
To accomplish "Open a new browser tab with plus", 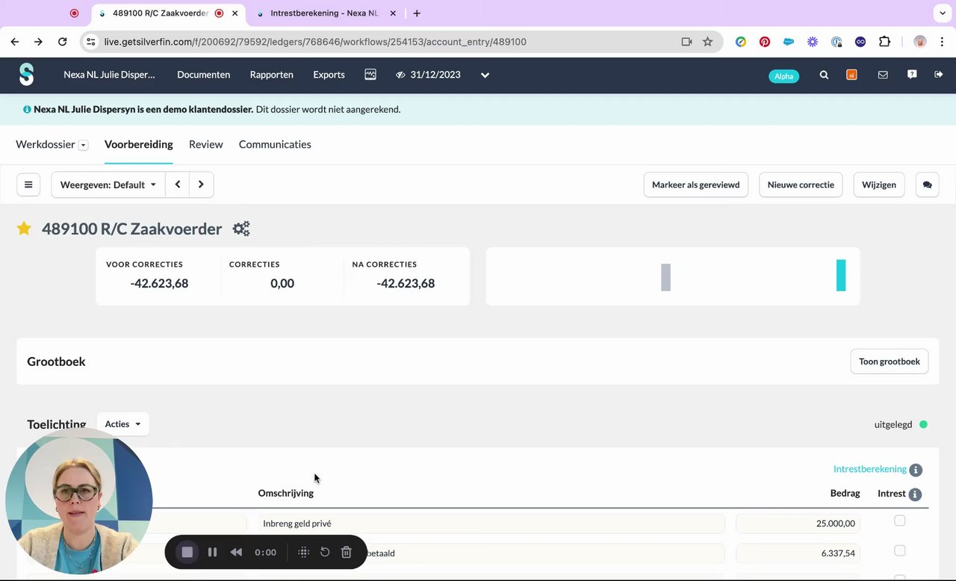I will [417, 13].
